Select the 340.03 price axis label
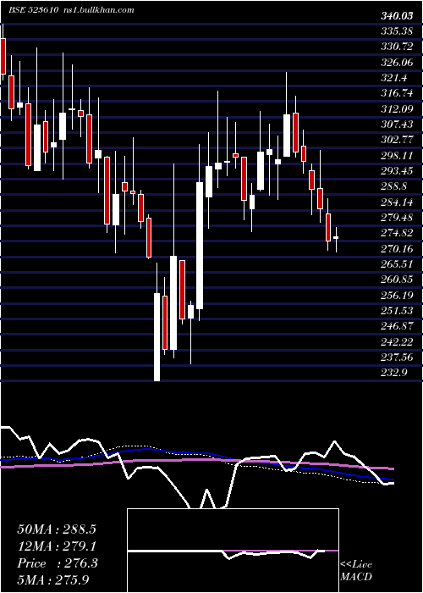This screenshot has height=593, width=423. point(396,16)
